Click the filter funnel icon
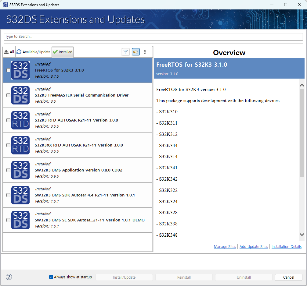 pyautogui.click(x=125, y=52)
